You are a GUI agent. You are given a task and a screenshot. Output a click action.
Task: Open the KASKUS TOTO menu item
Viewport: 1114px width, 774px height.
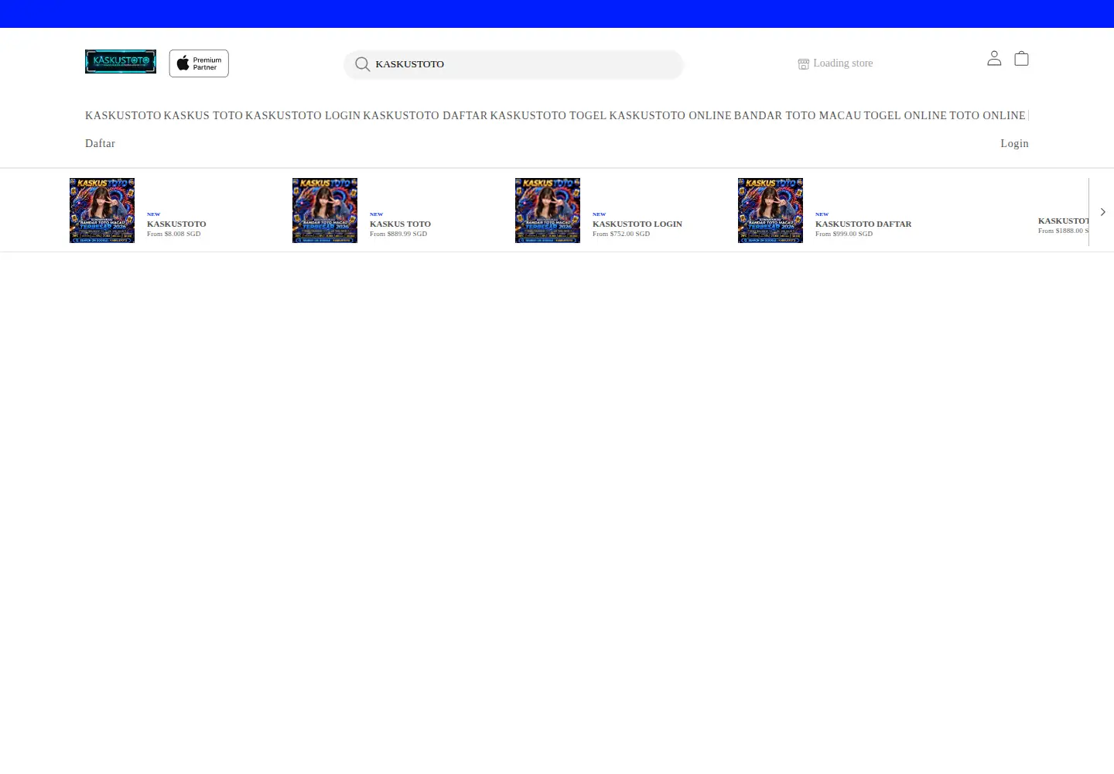[x=203, y=115]
